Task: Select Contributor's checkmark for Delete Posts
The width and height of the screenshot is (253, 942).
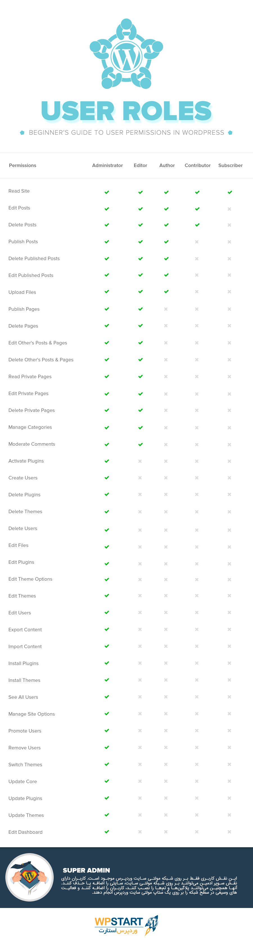Action: tap(197, 225)
